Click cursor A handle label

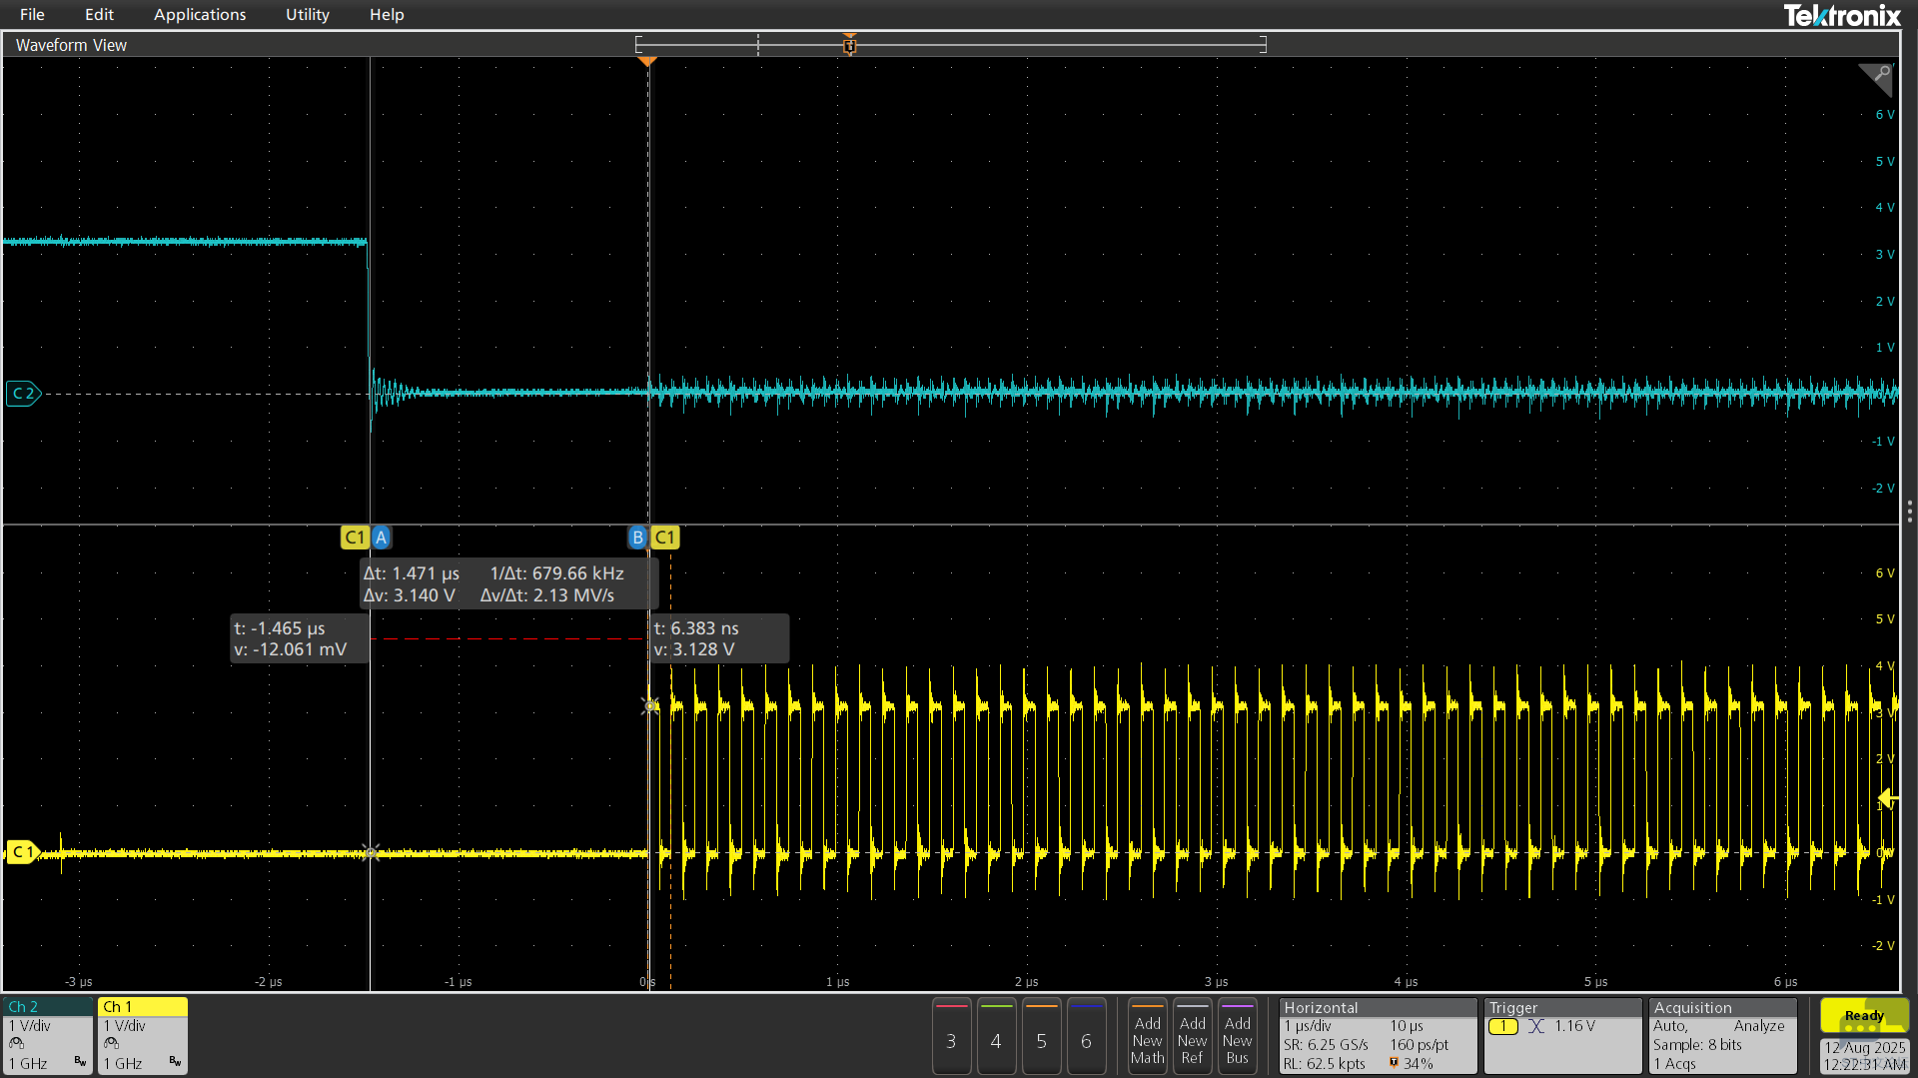381,538
